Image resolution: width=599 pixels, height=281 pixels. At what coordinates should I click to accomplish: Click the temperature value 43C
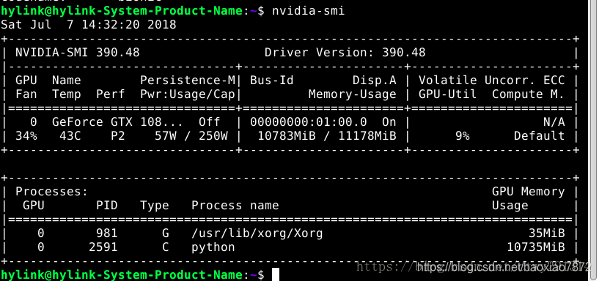(70, 135)
